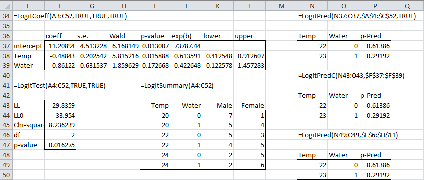Image resolution: width=424 pixels, height=180 pixels.
Task: Select the 'Female' header cell
Action: (x=250, y=106)
